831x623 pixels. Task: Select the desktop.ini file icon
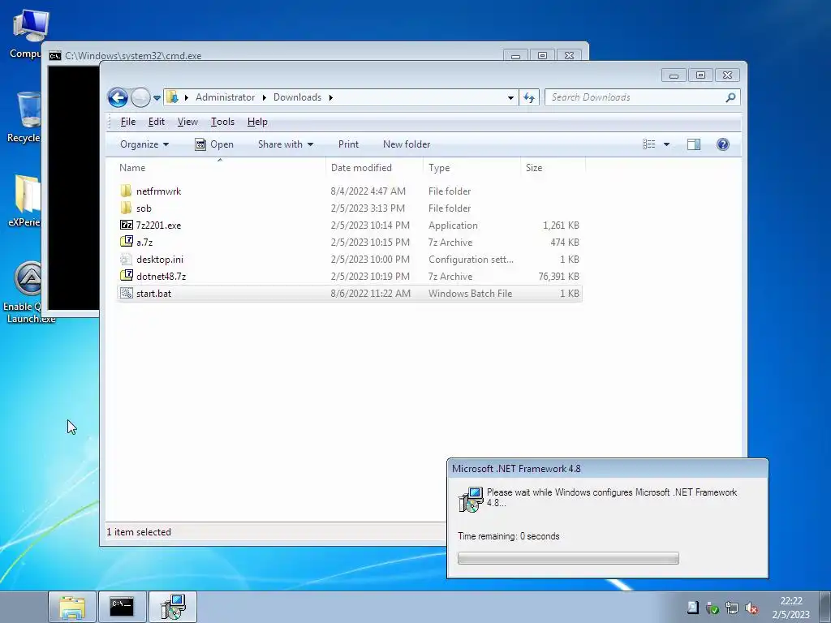tap(126, 259)
